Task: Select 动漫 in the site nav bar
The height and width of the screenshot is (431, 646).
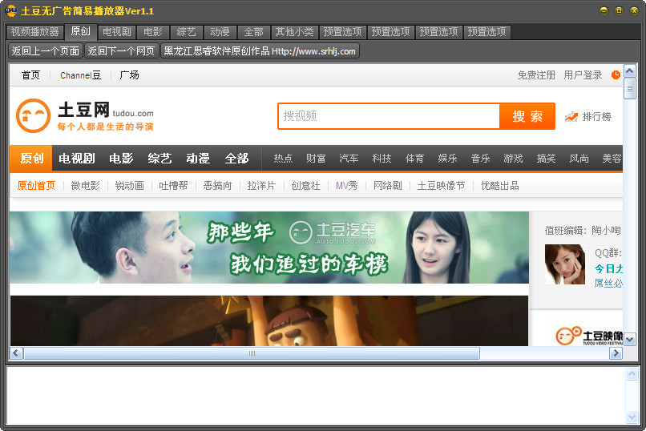Action: [198, 159]
